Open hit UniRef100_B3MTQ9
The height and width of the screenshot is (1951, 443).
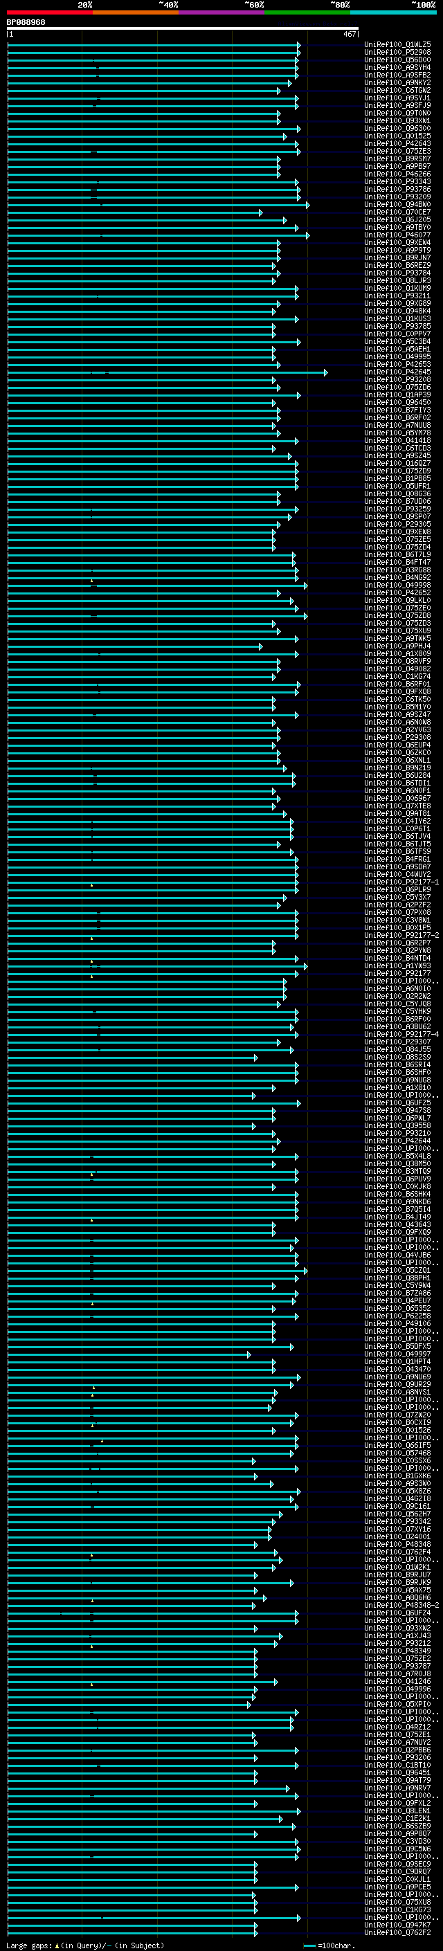click(397, 1172)
